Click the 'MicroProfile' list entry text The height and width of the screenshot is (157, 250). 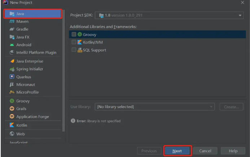(x=27, y=92)
